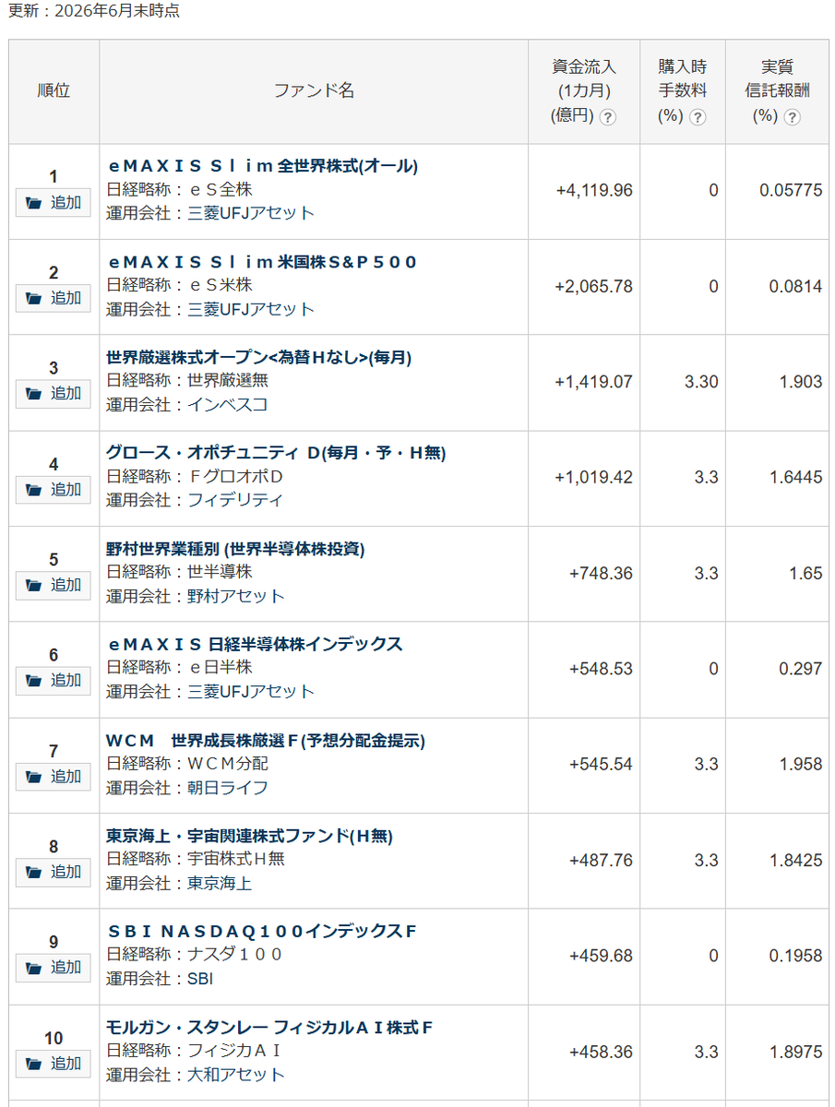The height and width of the screenshot is (1107, 835).
Task: Add rank 5 fund with 追加 button
Action: point(54,585)
